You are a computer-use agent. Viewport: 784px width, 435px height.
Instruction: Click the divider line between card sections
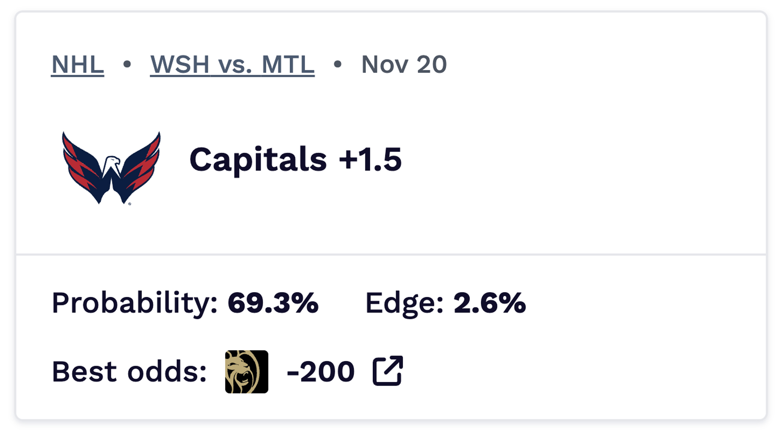click(392, 255)
